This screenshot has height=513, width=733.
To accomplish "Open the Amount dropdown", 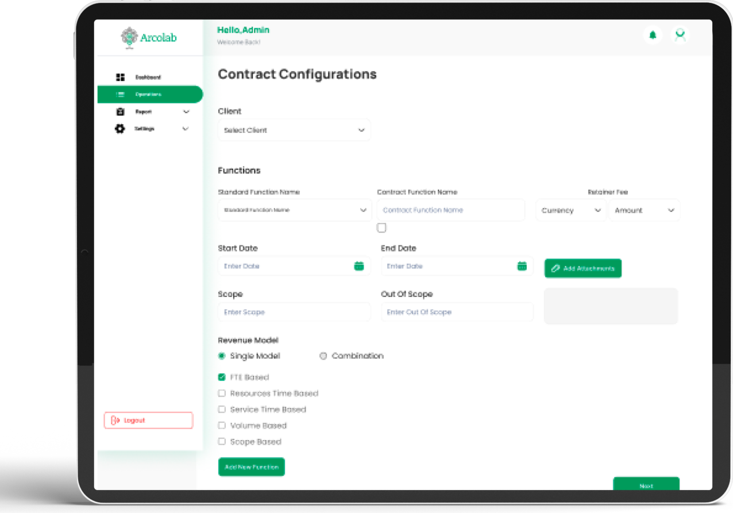I will 645,210.
